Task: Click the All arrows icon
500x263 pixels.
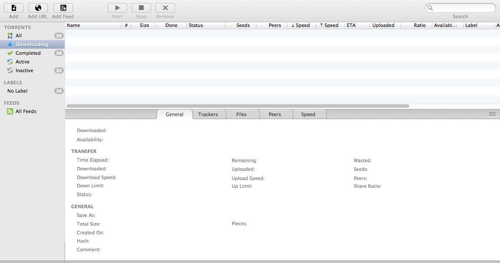Action: [x=10, y=36]
